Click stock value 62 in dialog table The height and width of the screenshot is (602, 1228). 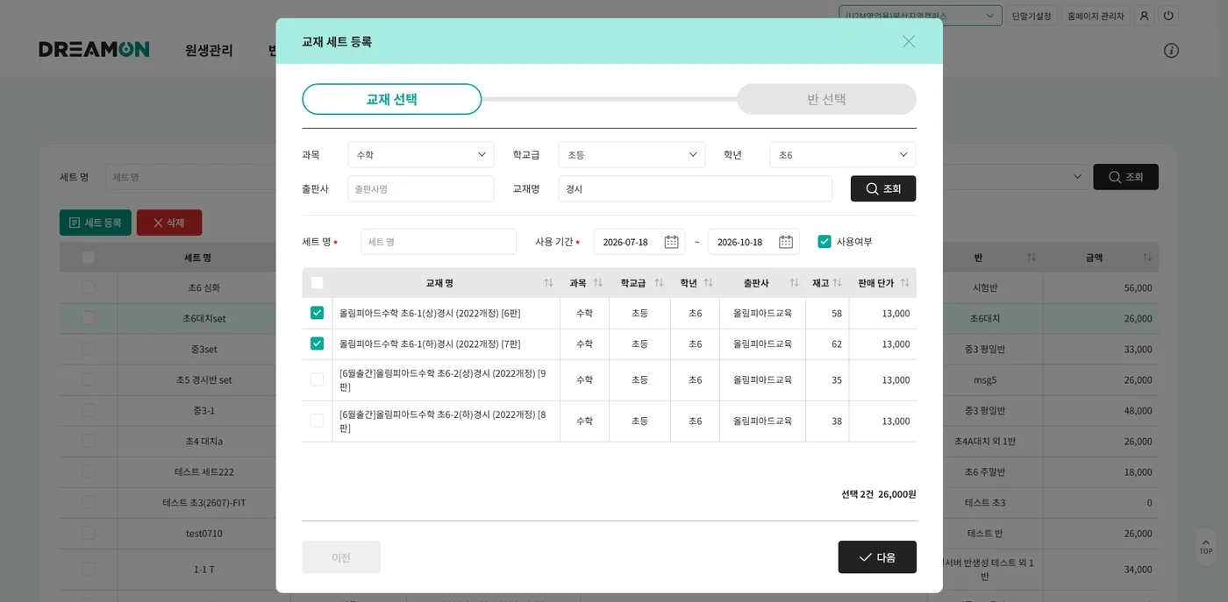[x=837, y=343]
